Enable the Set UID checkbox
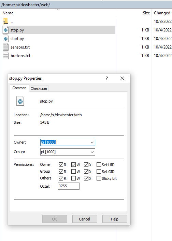 click(x=99, y=165)
